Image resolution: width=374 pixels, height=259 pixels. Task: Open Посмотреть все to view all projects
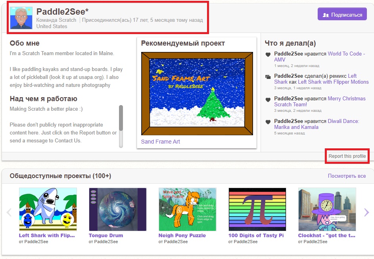click(347, 176)
